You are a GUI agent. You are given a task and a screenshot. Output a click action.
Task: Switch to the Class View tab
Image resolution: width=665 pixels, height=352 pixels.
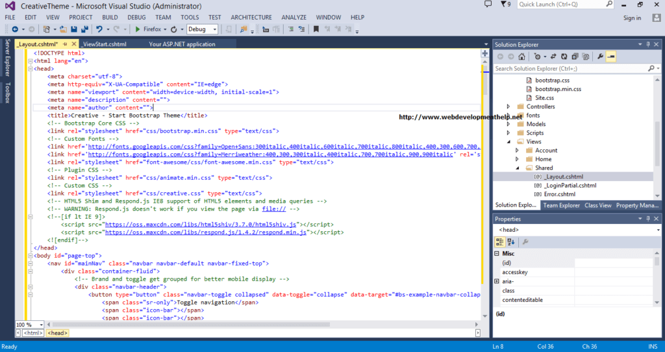(597, 205)
